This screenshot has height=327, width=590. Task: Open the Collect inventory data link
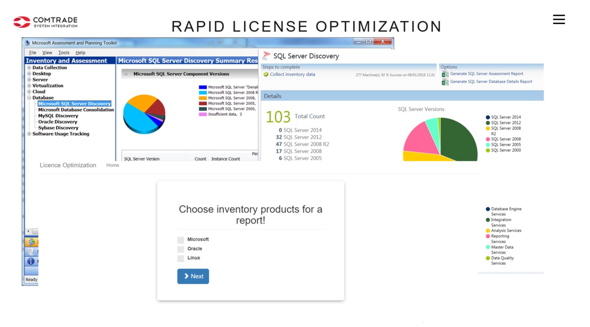coord(293,75)
